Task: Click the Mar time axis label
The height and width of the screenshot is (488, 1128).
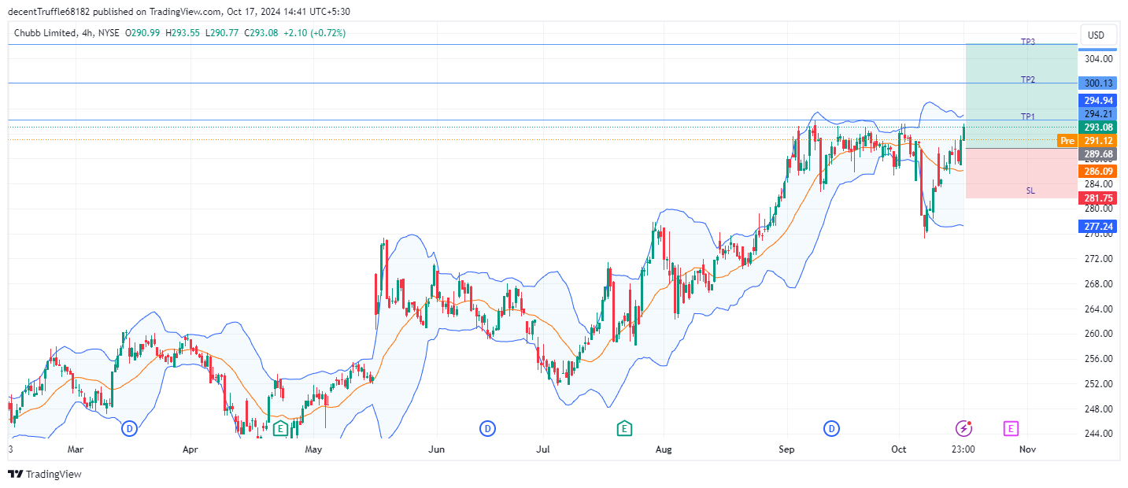Action: (x=76, y=449)
